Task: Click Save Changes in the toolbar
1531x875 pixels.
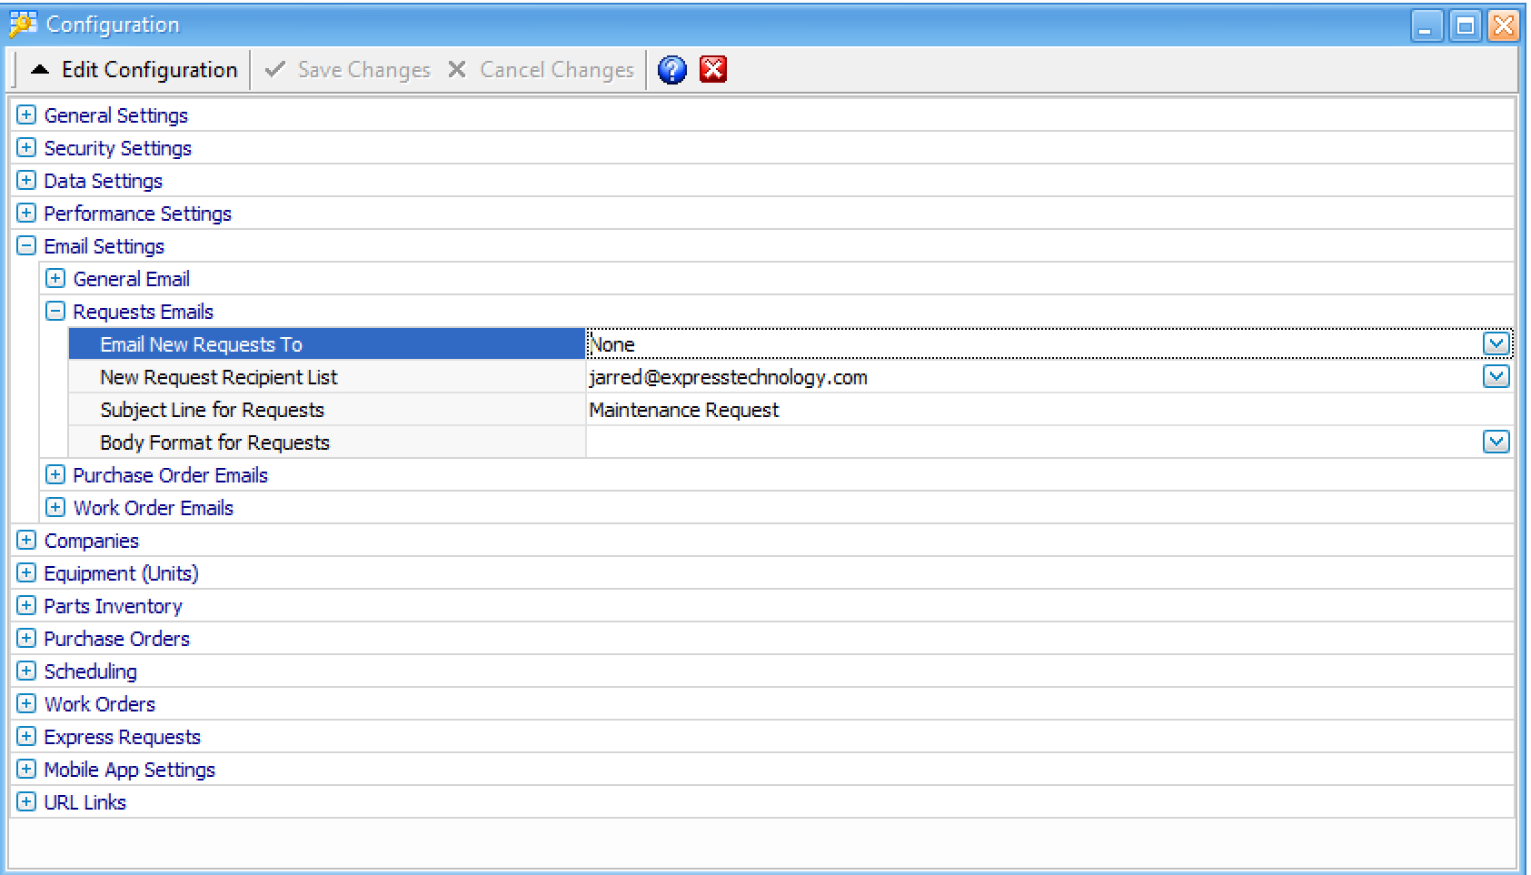Action: [x=347, y=70]
